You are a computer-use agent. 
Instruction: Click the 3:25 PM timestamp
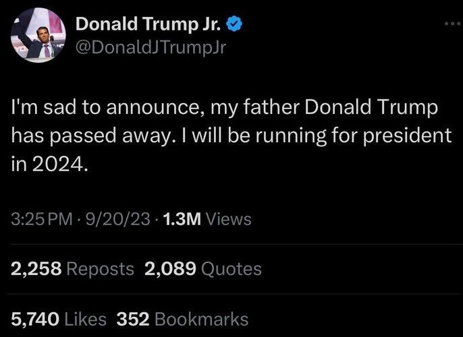[x=43, y=219]
